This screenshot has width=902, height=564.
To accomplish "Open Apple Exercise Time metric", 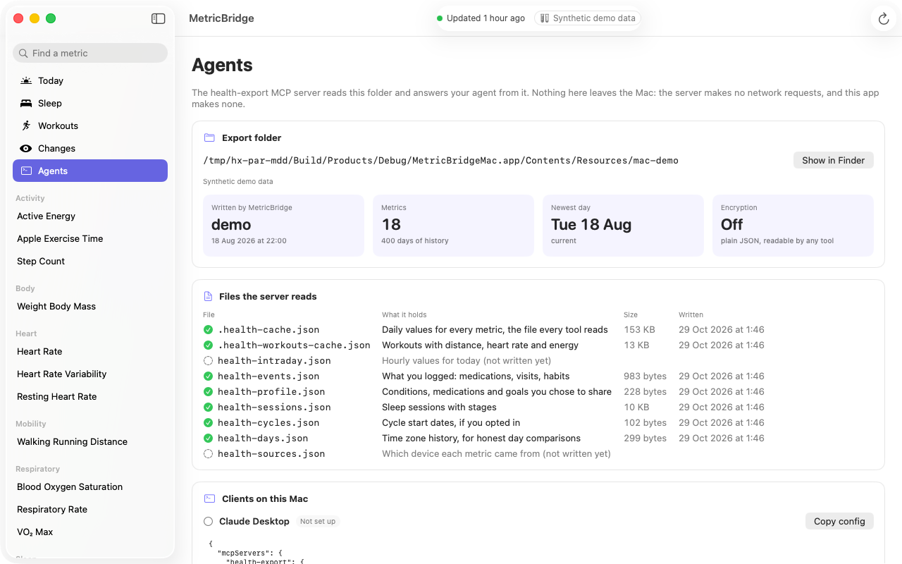I will (90, 238).
